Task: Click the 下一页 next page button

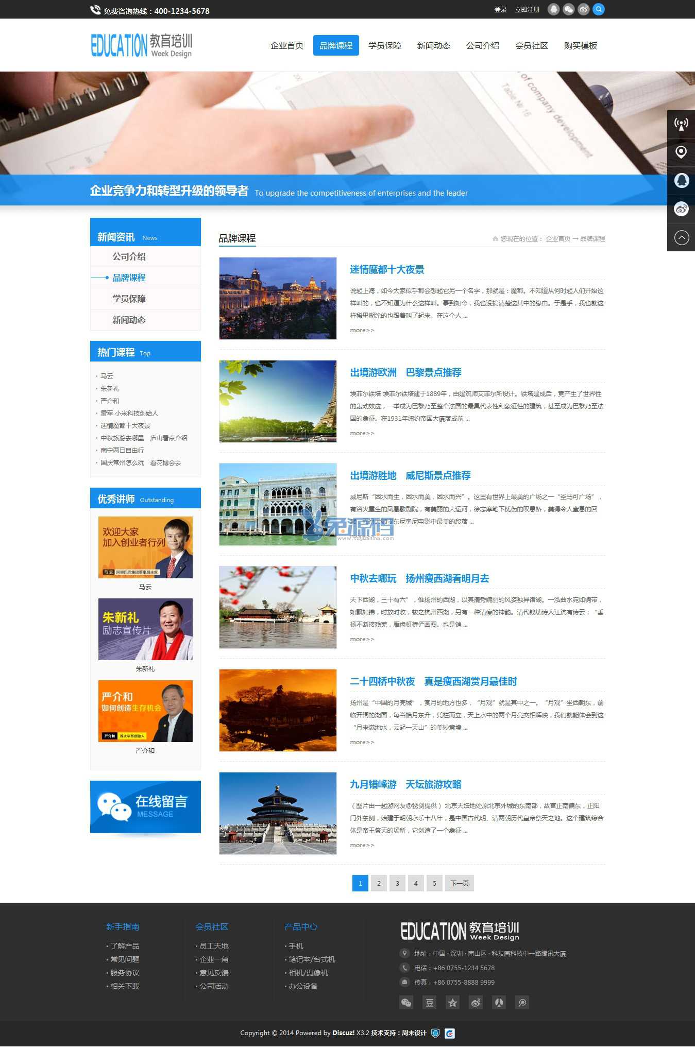Action: [459, 884]
